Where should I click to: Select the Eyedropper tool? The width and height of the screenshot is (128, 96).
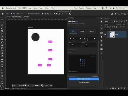[x=2, y=36]
